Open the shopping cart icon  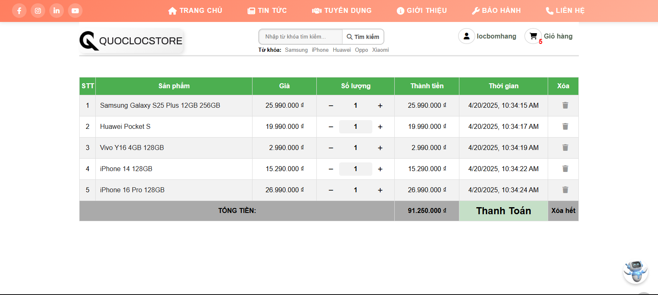click(533, 36)
